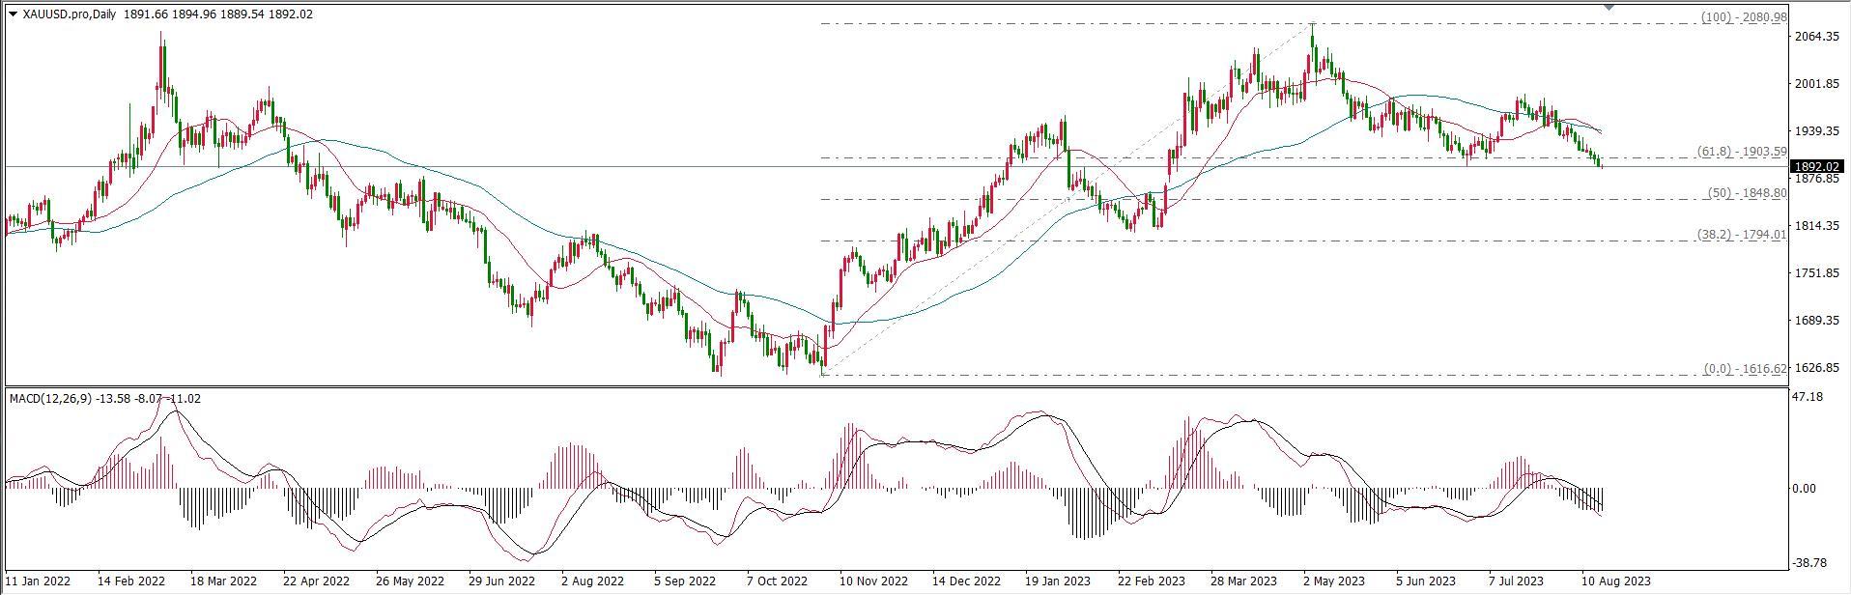Click the 7 Oct 2022 date label

pos(778,581)
